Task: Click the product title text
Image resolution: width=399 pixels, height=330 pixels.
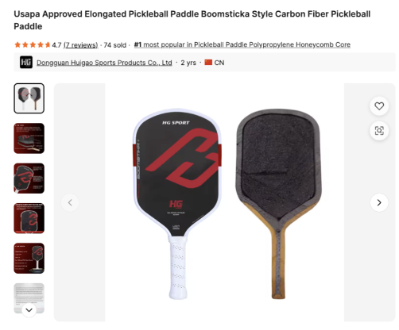Action: 192,20
